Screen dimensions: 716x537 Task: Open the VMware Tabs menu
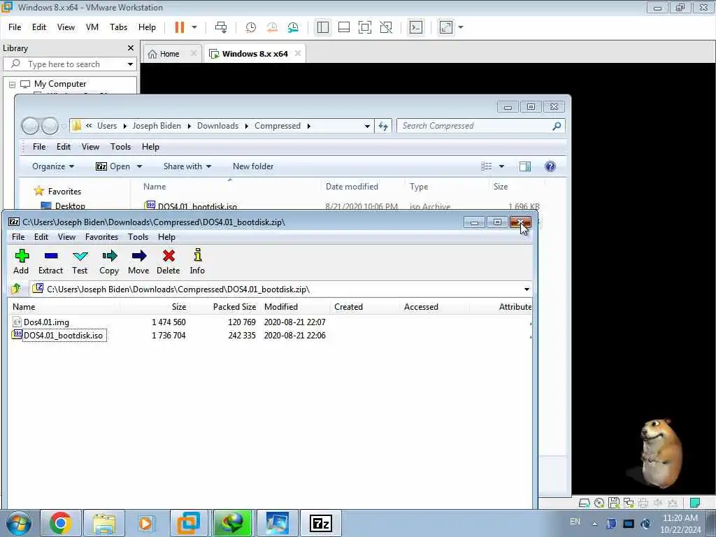(118, 27)
